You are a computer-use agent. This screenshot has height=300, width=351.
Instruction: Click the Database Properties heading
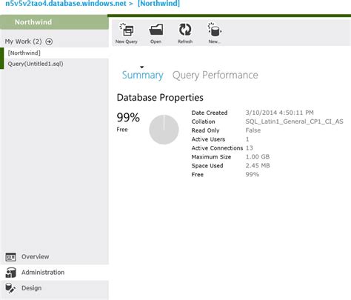pyautogui.click(x=160, y=98)
